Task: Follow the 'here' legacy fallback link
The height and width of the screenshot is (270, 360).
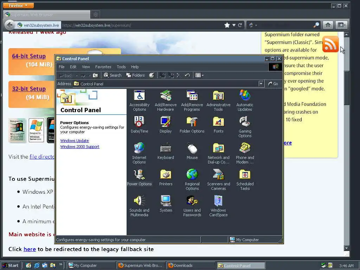Action: click(x=30, y=249)
